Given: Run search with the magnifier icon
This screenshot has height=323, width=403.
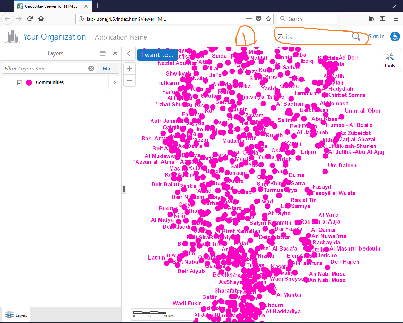Looking at the screenshot, I should tap(356, 37).
